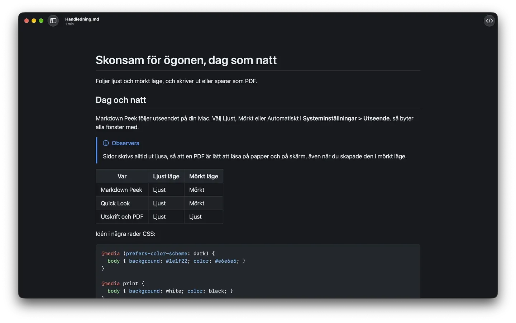Click the "Var" table header
The width and height of the screenshot is (516, 323).
(x=122, y=176)
